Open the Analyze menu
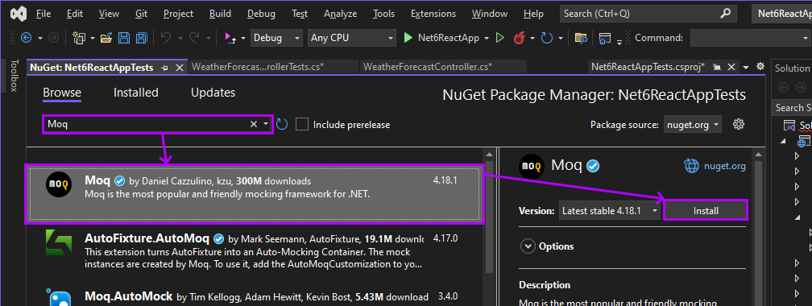This screenshot has width=812, height=306. coord(341,14)
